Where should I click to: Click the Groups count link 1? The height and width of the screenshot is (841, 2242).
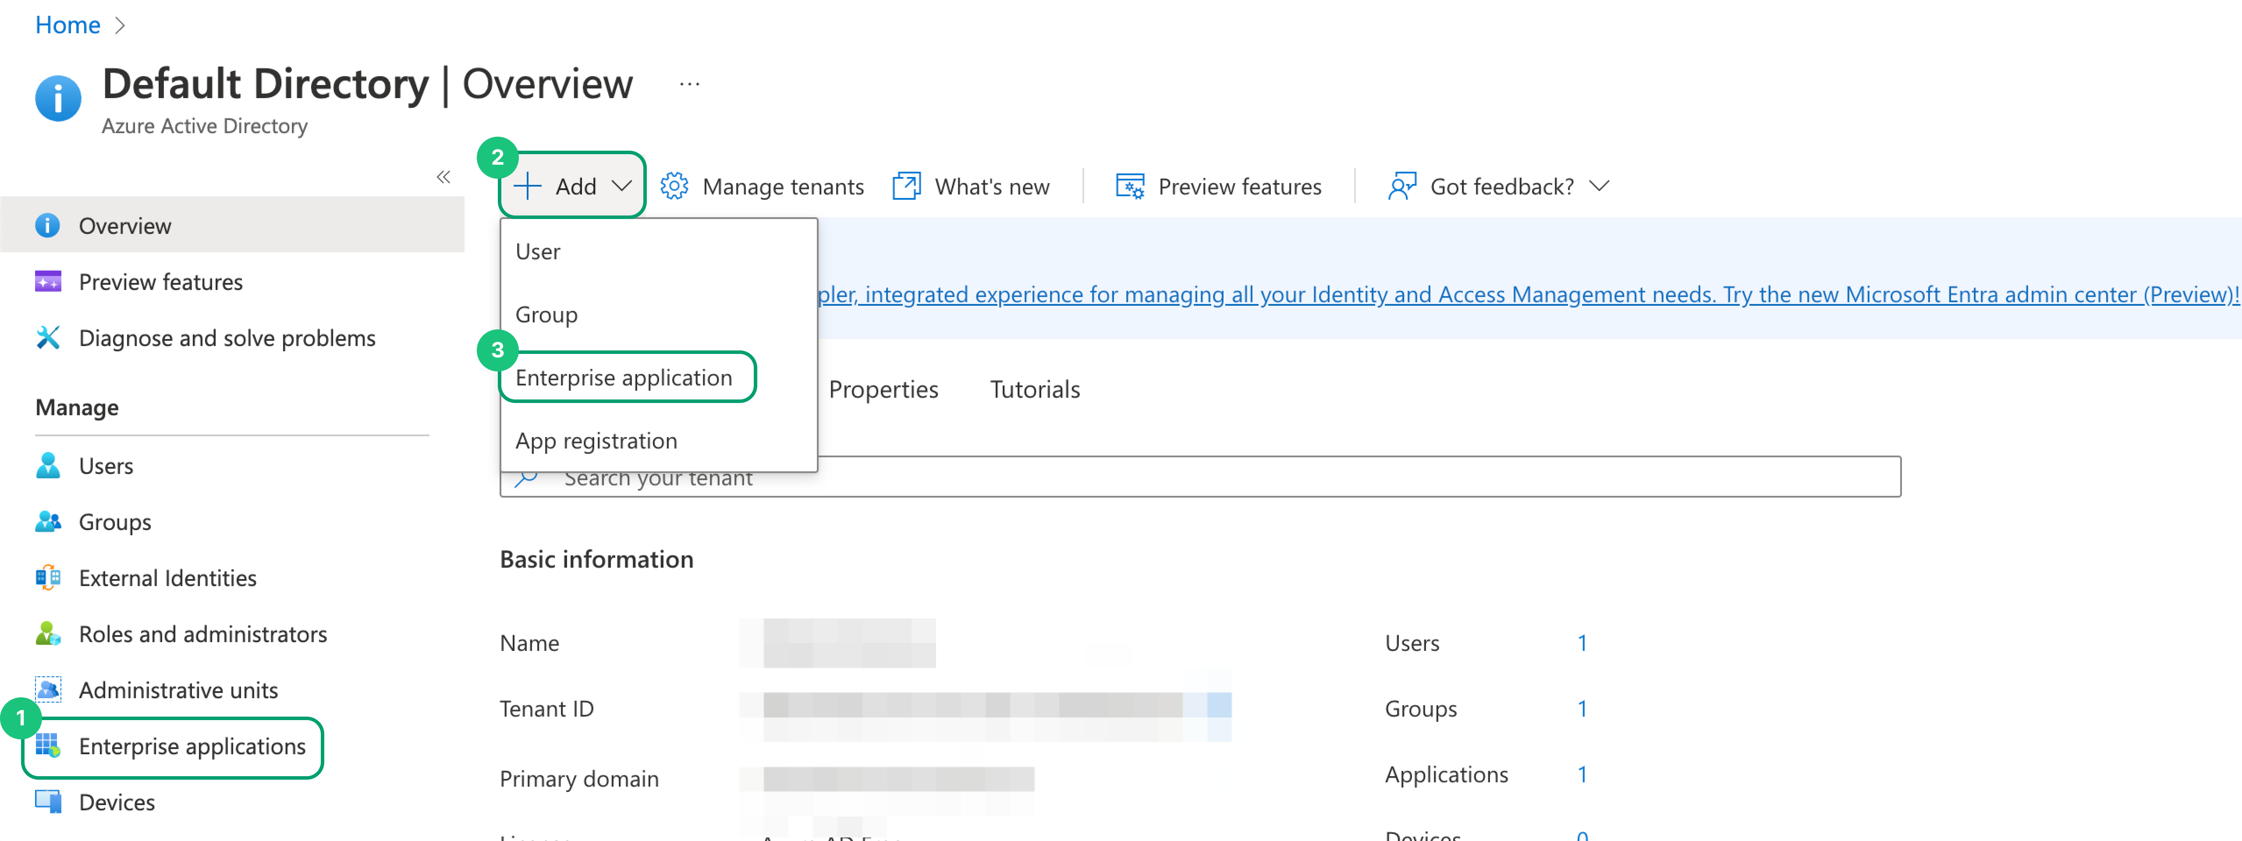click(1582, 709)
